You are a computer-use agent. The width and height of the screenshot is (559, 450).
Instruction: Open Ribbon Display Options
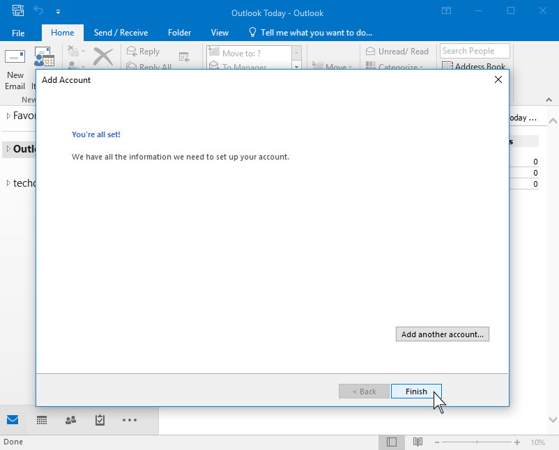tap(446, 10)
